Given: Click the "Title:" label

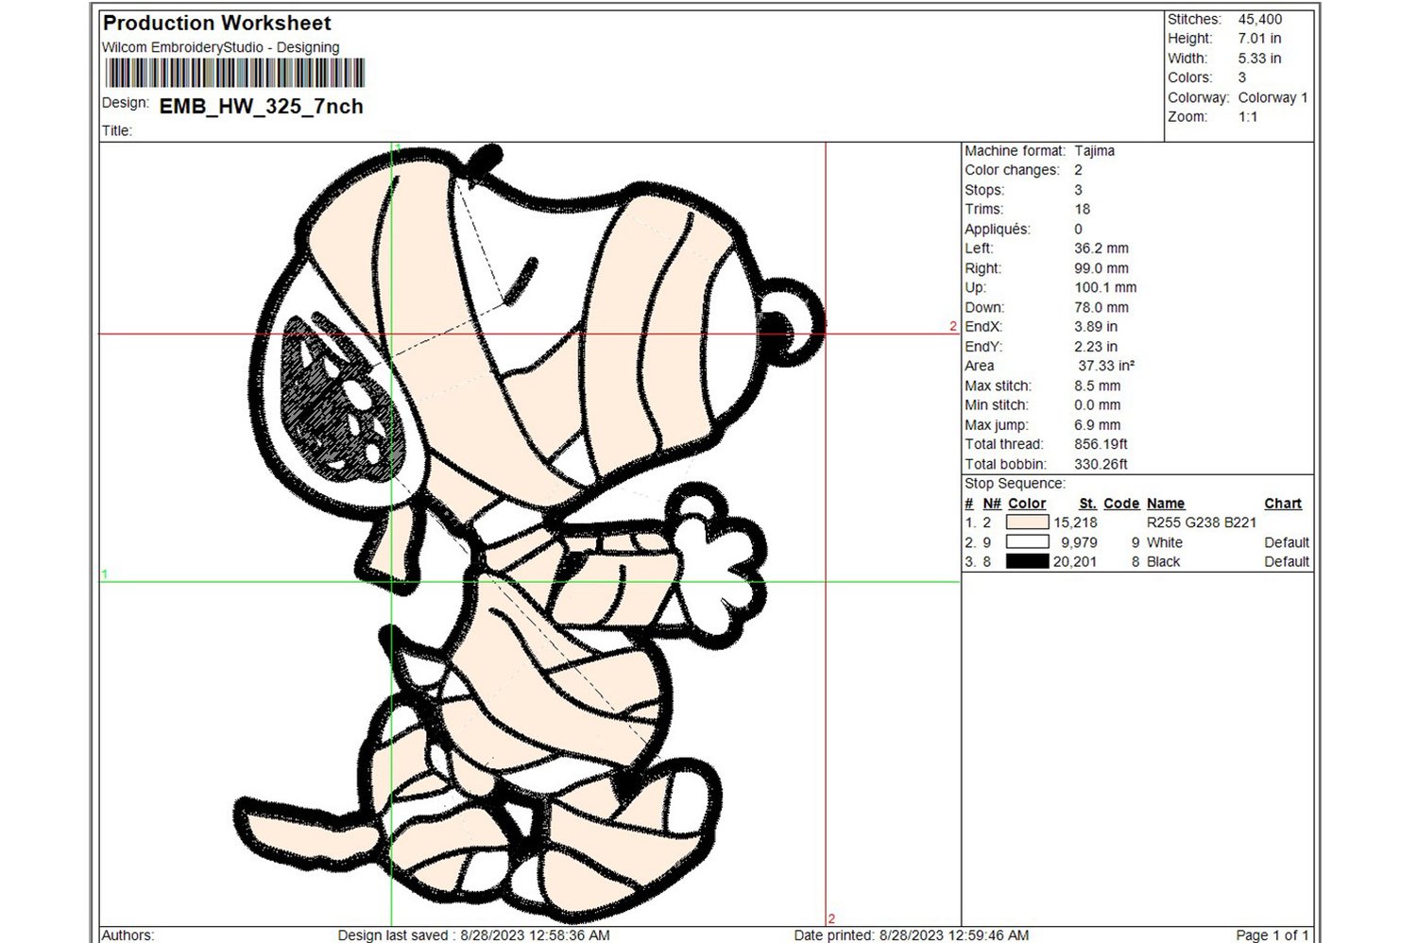Looking at the screenshot, I should pos(117,130).
